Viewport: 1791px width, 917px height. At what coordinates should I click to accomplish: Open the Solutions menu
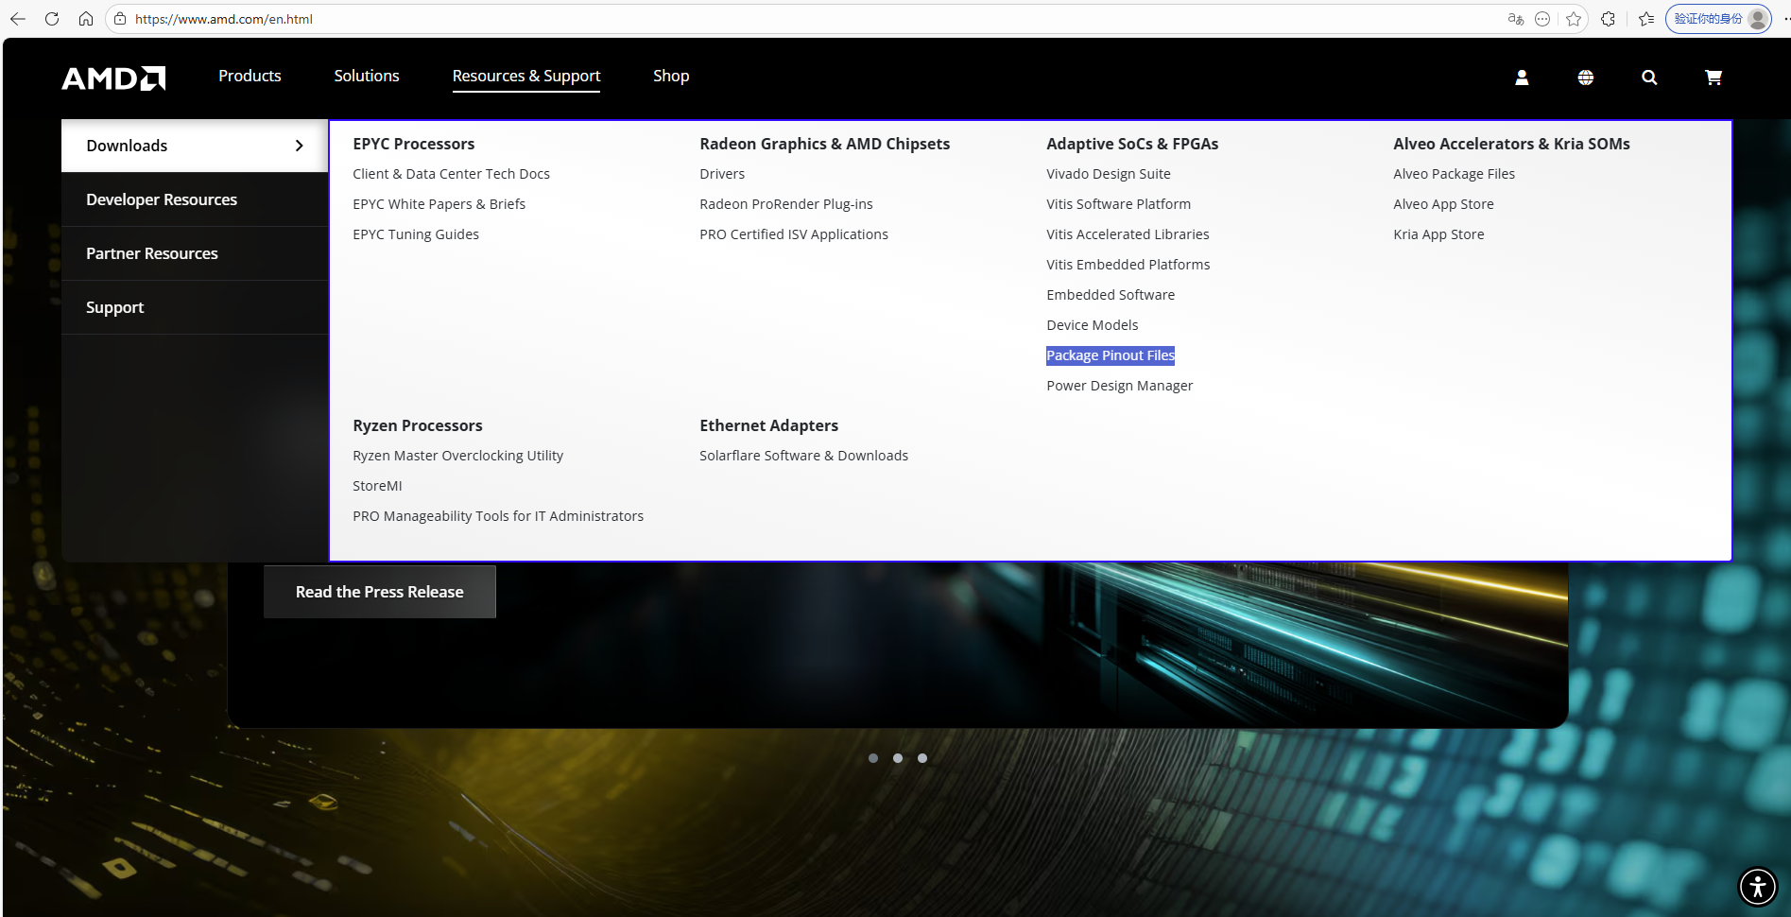click(x=367, y=76)
